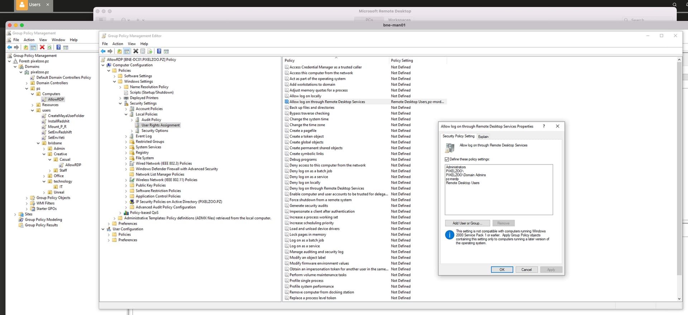The height and width of the screenshot is (315, 688).
Task: Click Policy column header to sort
Action: point(336,60)
